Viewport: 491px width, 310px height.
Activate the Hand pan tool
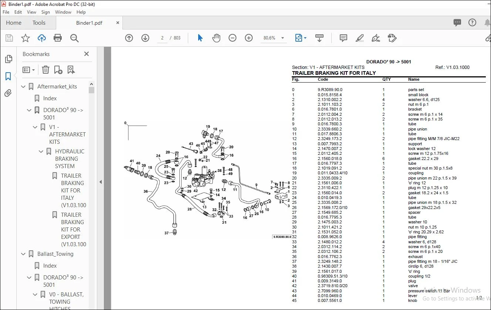click(x=216, y=38)
